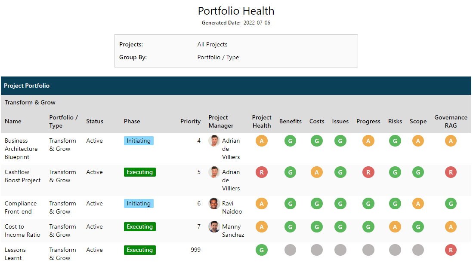Click the amber Risks indicator for Cost to Income Ratio
473x263 pixels.
(395, 226)
